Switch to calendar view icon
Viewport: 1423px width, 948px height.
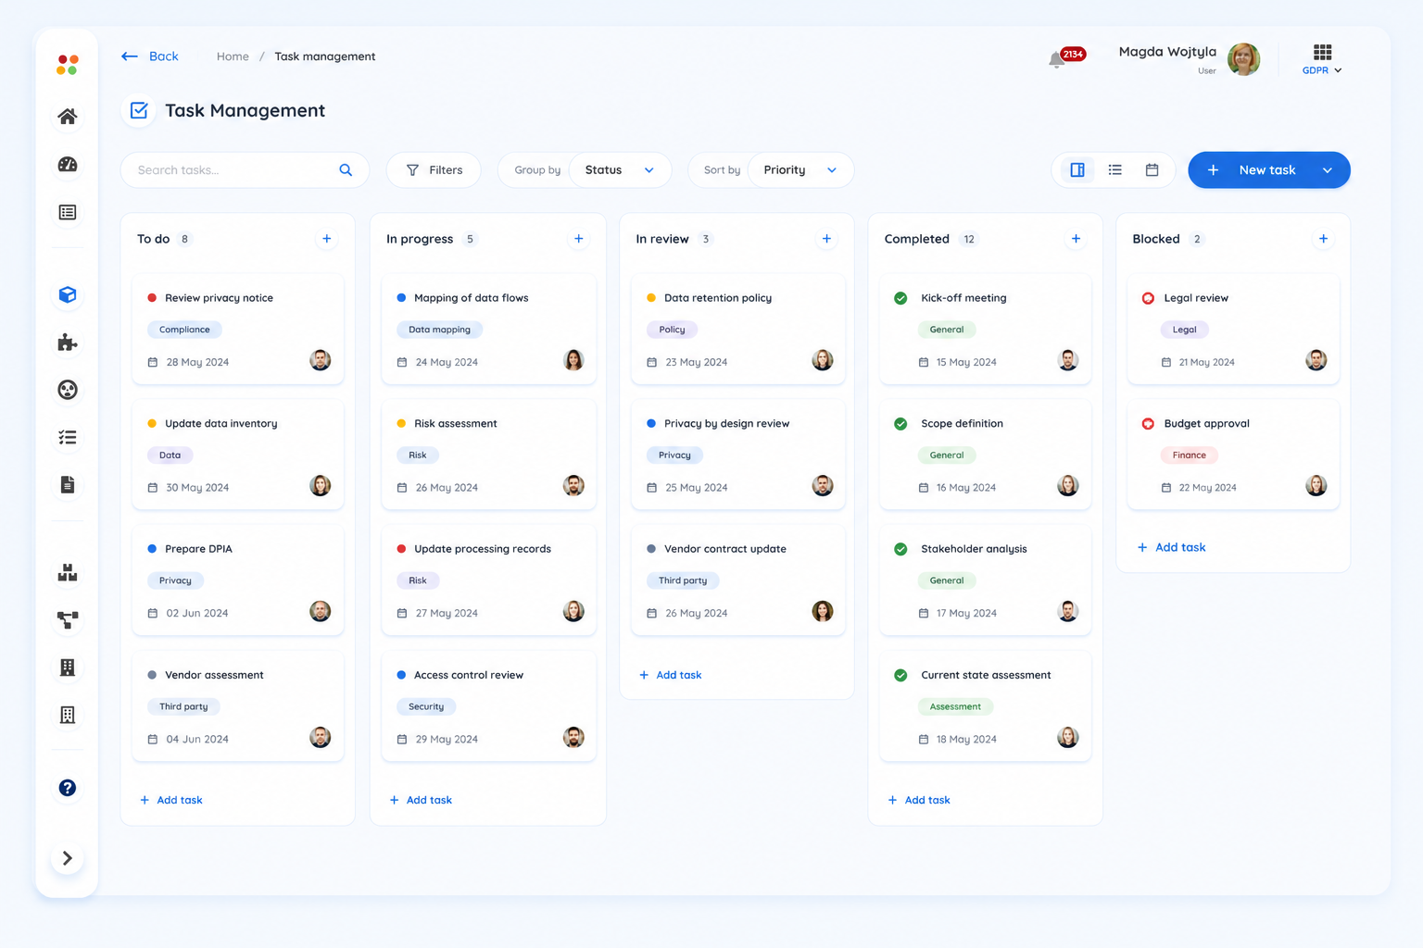1152,170
